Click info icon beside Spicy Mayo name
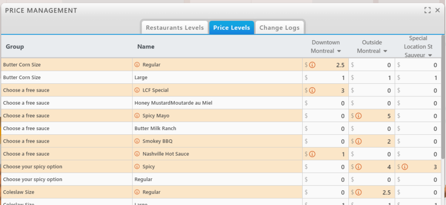 tap(137, 116)
